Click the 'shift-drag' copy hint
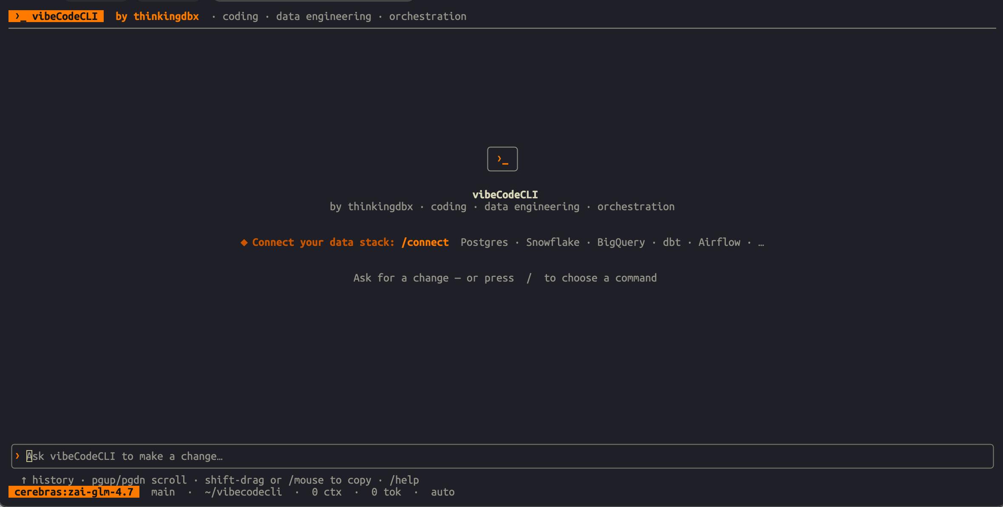Screen dimensions: 1003x507 (x=234, y=480)
